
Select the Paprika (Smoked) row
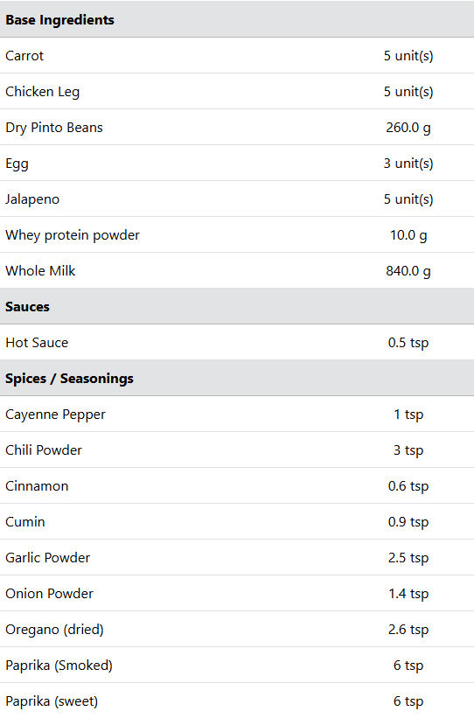coord(237,665)
